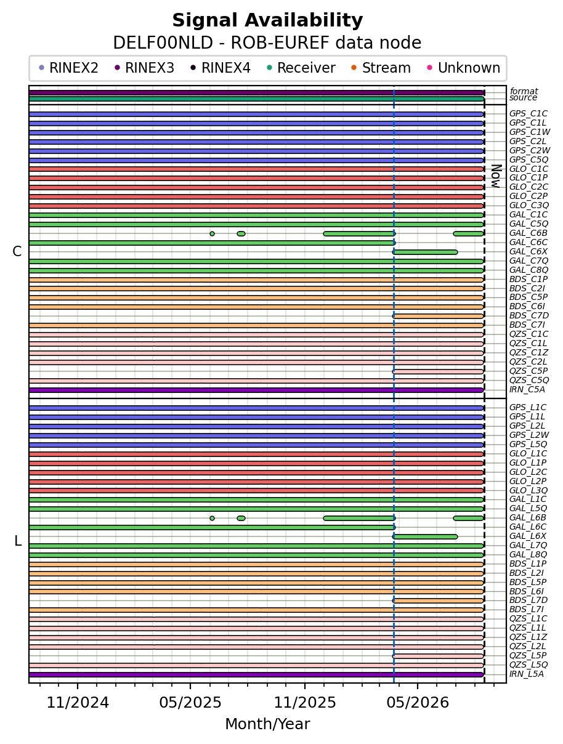563x744 pixels.
Task: Click the Receiver legend marker
Action: 269,68
